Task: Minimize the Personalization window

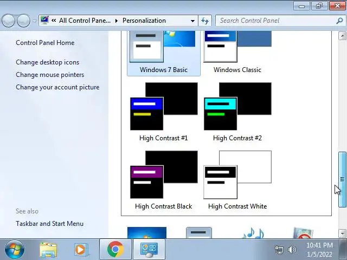Action: 301,6
